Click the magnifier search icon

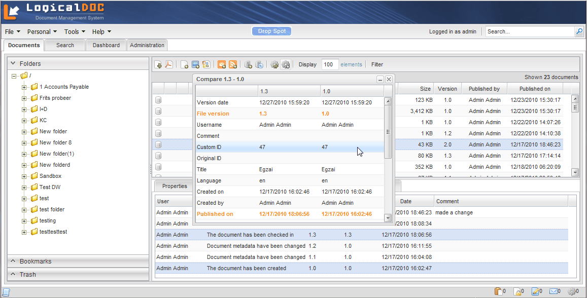579,32
